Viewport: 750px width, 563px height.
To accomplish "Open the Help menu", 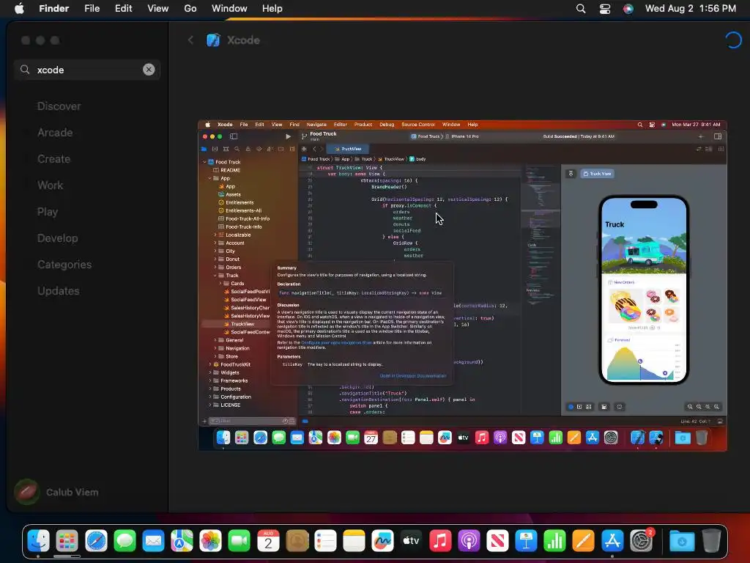I will pyautogui.click(x=272, y=9).
